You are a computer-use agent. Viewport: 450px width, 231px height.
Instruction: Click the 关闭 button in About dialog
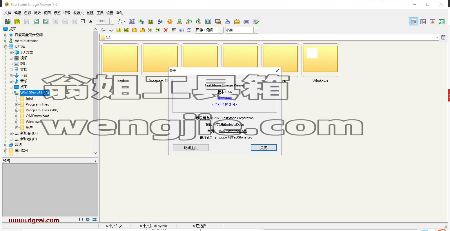click(264, 148)
